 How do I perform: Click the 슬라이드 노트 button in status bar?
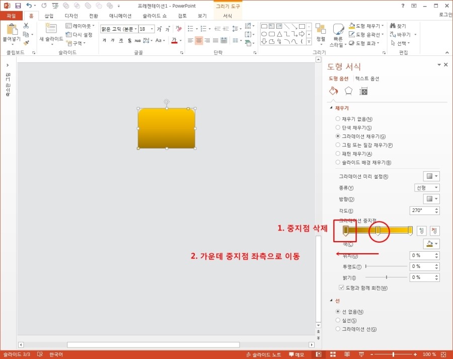click(x=263, y=354)
